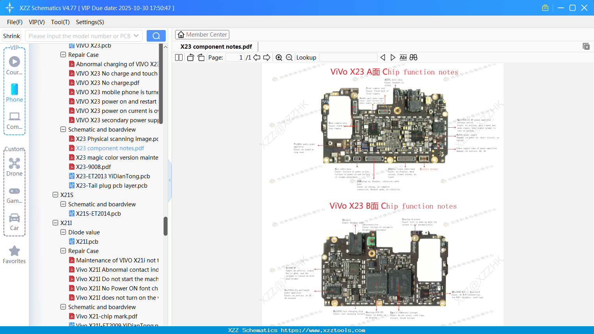Toggle the binoculars search mode
594x334 pixels.
click(413, 57)
